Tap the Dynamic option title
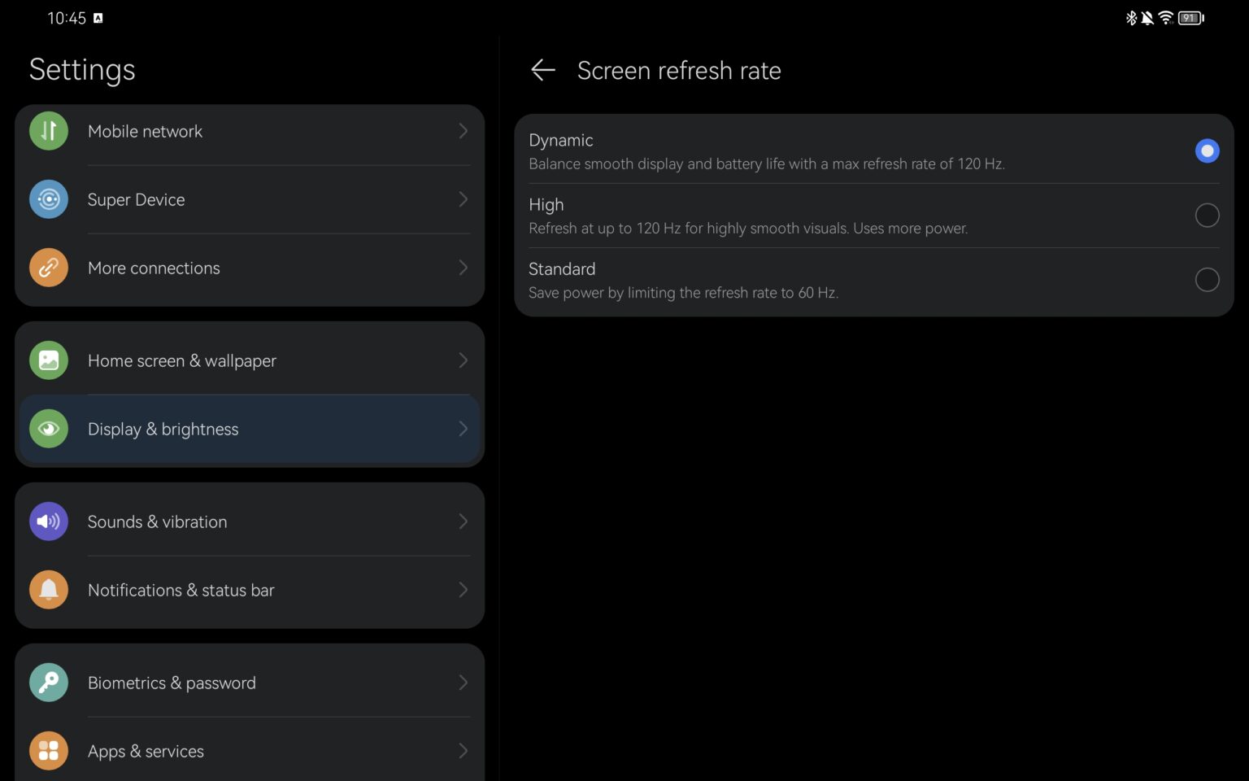1249x781 pixels. [561, 141]
